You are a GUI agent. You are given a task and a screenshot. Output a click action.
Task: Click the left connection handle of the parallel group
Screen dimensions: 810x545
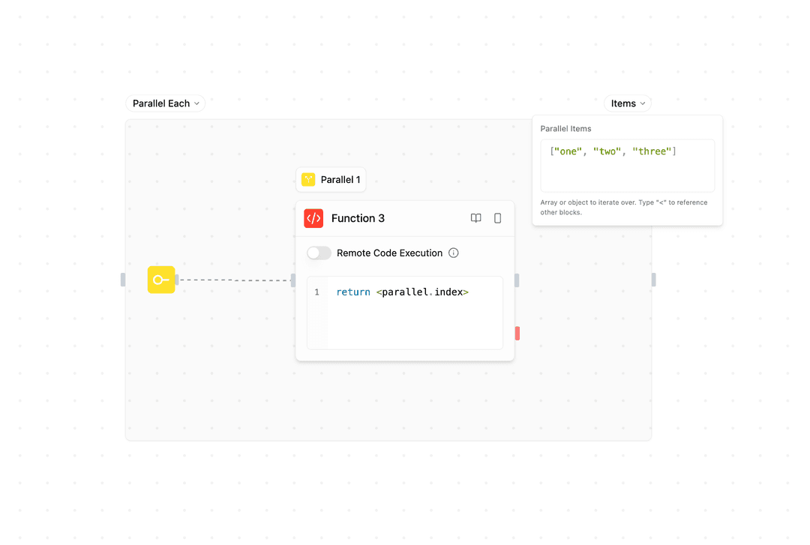[124, 280]
